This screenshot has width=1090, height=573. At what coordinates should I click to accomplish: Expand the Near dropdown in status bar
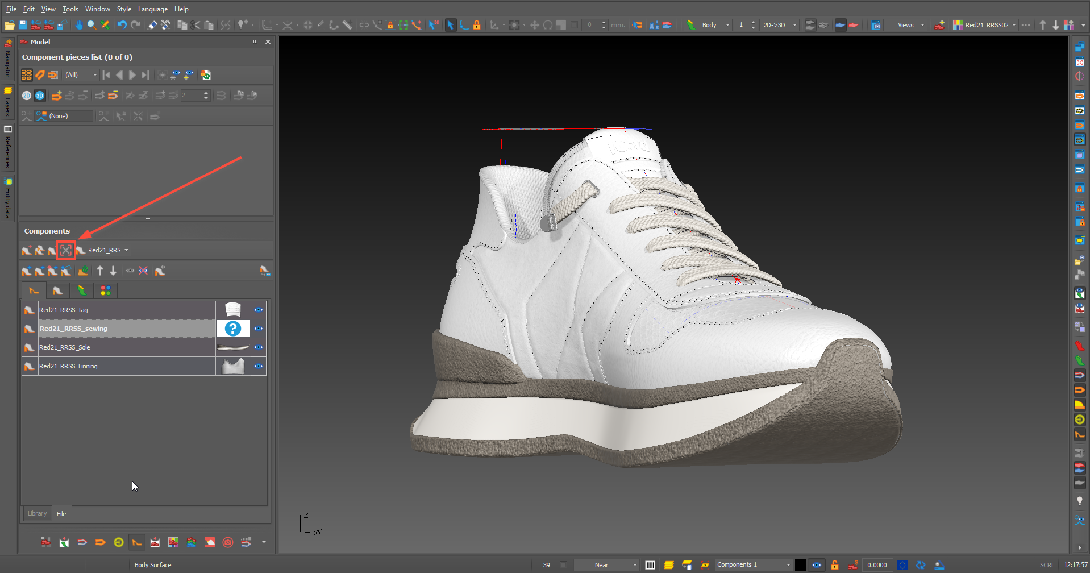tap(635, 565)
